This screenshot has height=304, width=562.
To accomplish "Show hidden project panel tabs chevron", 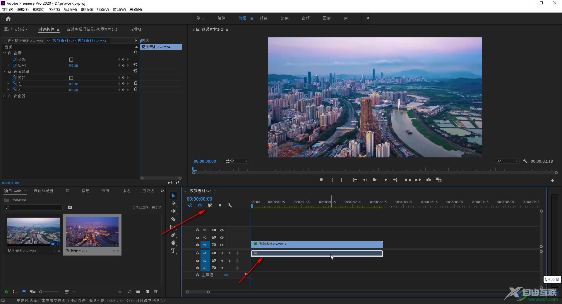I will click(x=162, y=191).
